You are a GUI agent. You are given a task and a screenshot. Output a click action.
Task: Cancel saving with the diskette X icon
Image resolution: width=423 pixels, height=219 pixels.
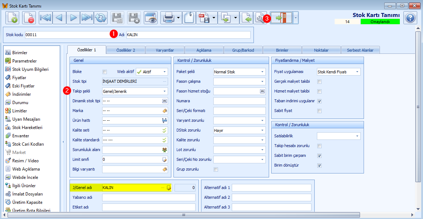(x=134, y=18)
